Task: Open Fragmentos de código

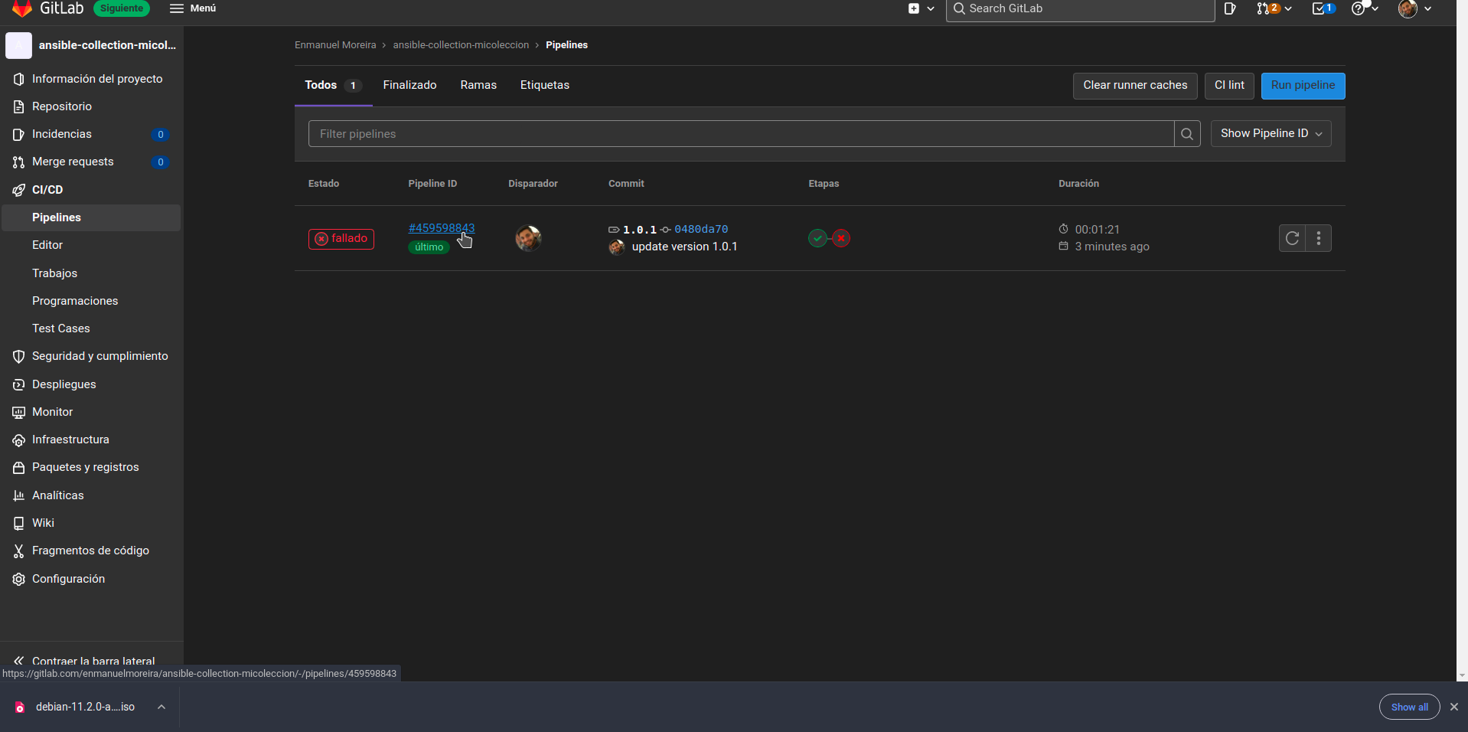Action: [x=92, y=551]
